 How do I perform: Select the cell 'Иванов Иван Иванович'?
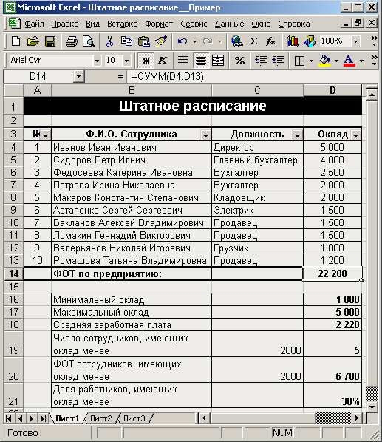[132, 147]
